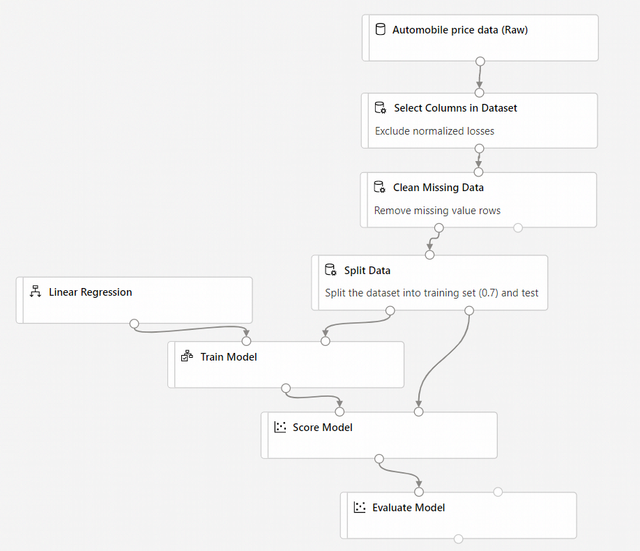Select the output port of Automobile price data

[x=480, y=61]
